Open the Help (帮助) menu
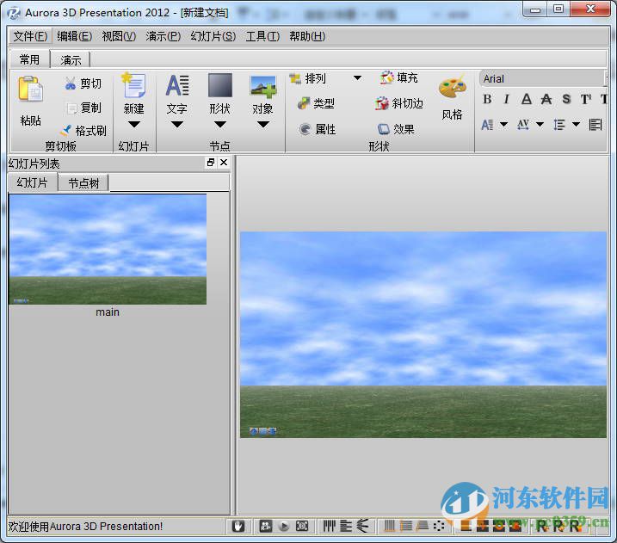617x543 pixels. (307, 37)
